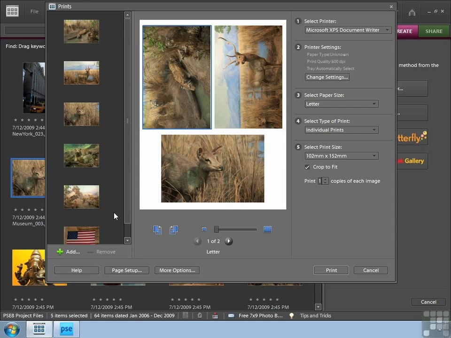Open File menu in Organizer
This screenshot has height=338, width=451.
click(34, 11)
